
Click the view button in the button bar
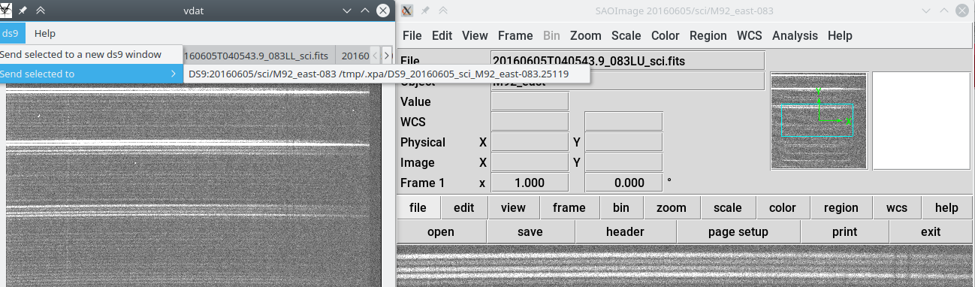pos(513,208)
